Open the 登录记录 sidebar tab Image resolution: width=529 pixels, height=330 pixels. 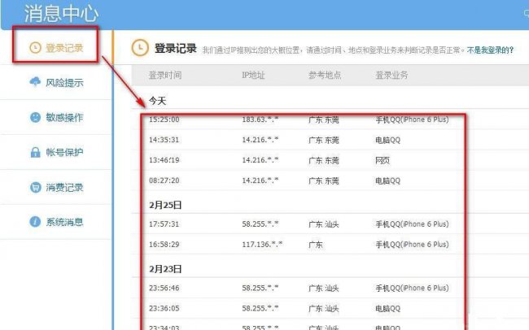(x=56, y=47)
